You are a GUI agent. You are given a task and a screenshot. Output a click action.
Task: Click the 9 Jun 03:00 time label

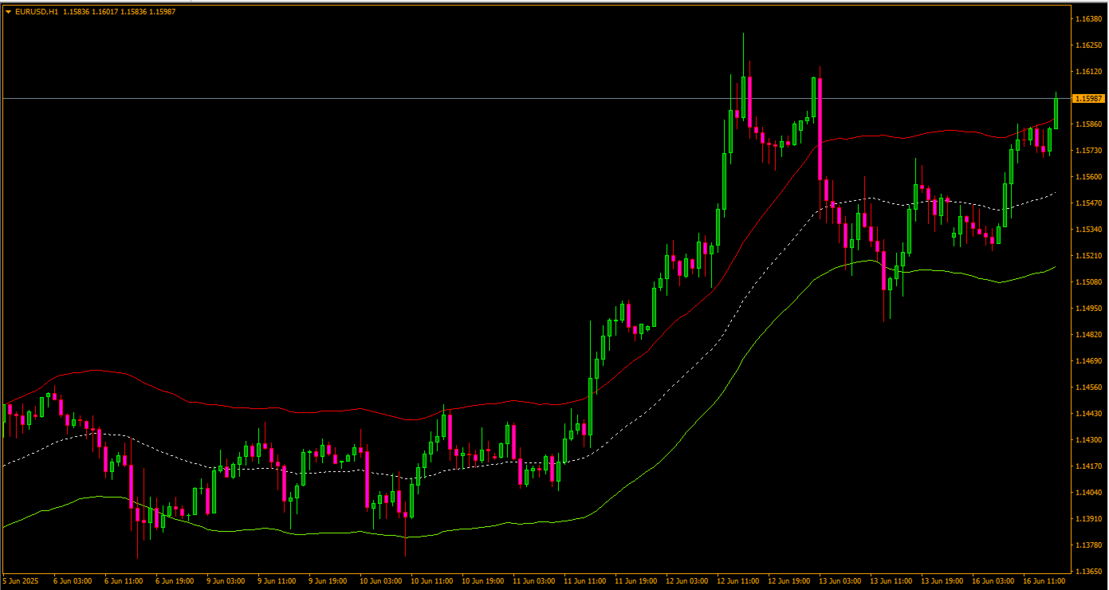pyautogui.click(x=226, y=581)
